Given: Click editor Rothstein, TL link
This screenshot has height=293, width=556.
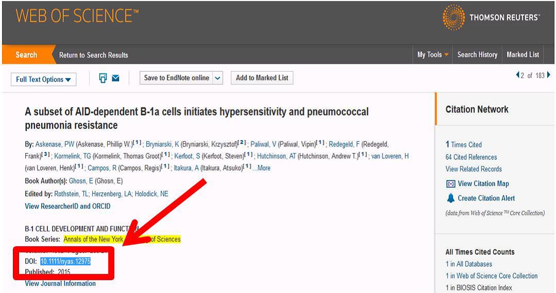Looking at the screenshot, I should 71,194.
